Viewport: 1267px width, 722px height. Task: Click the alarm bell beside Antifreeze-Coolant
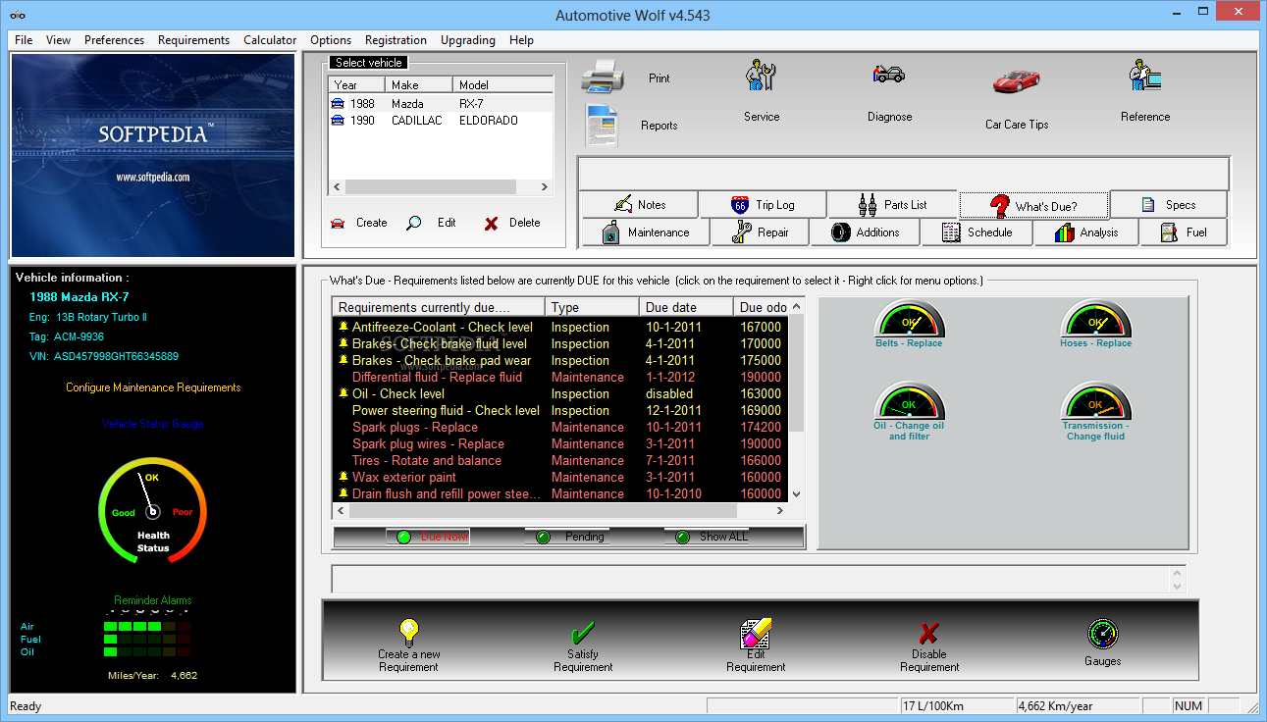(x=343, y=327)
